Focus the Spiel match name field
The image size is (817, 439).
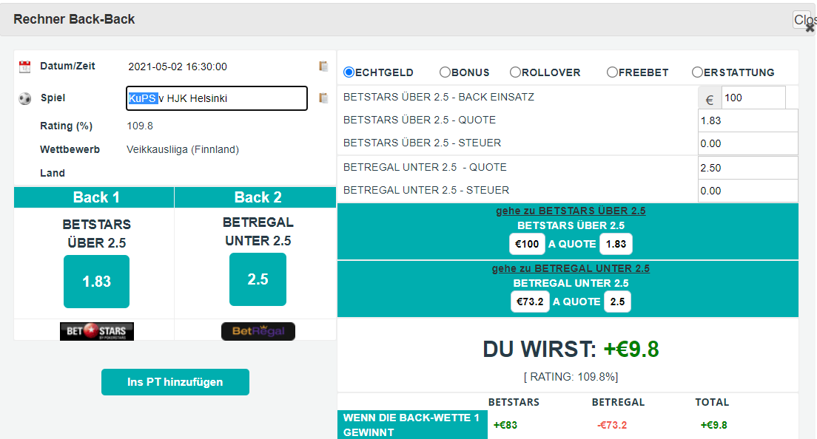[x=217, y=98]
